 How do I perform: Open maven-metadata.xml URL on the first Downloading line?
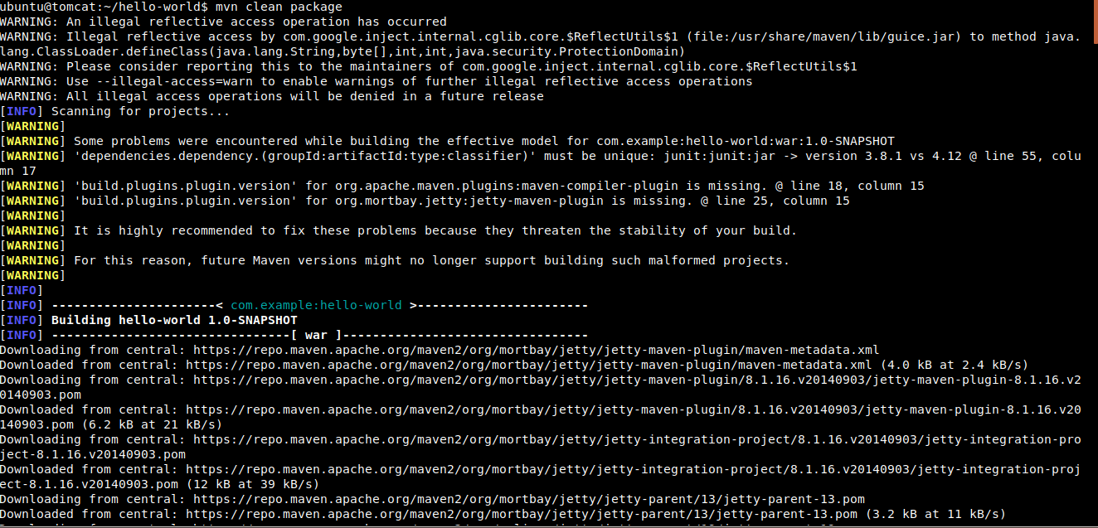536,350
